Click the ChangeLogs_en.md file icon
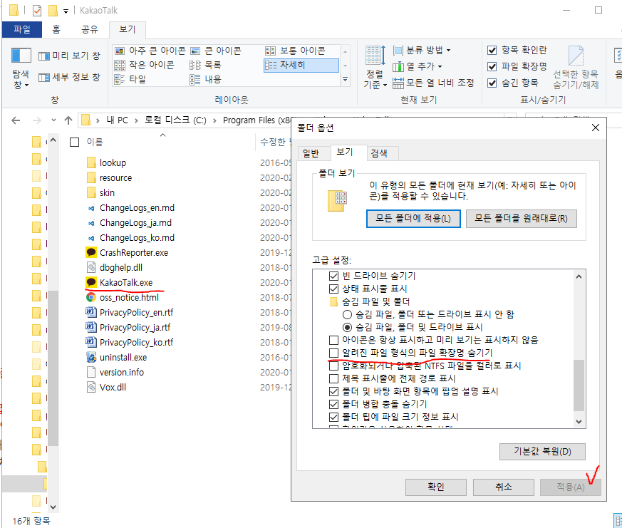The image size is (622, 528). click(x=91, y=207)
